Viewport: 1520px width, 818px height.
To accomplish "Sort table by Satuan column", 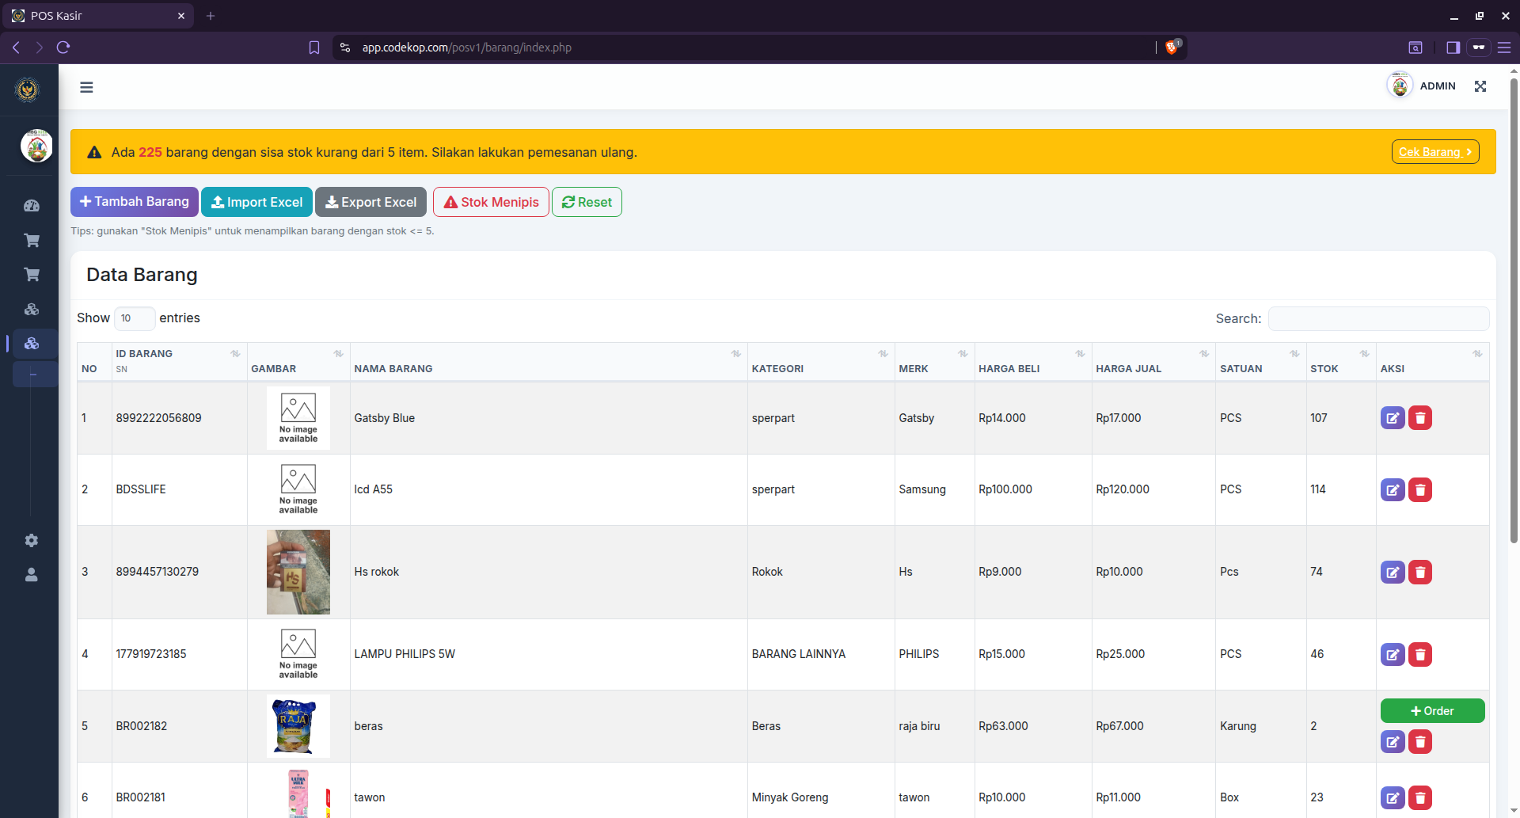I will (1261, 361).
